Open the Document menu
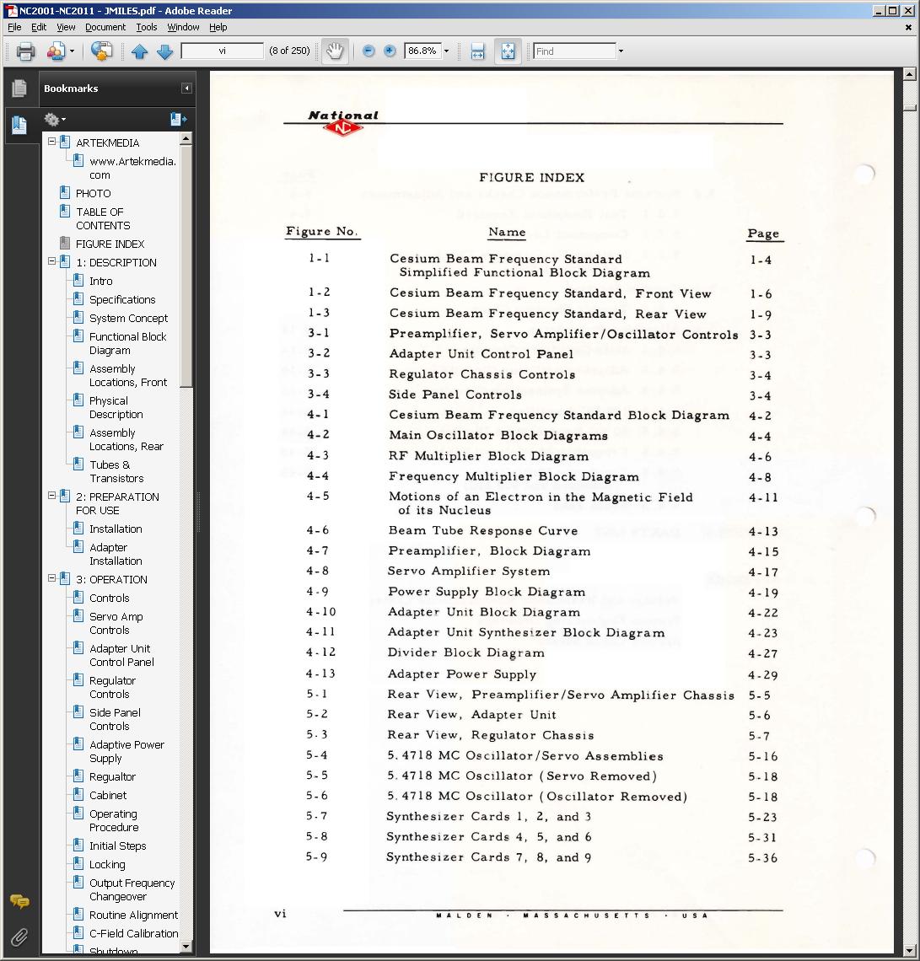Image resolution: width=920 pixels, height=961 pixels. [x=105, y=27]
